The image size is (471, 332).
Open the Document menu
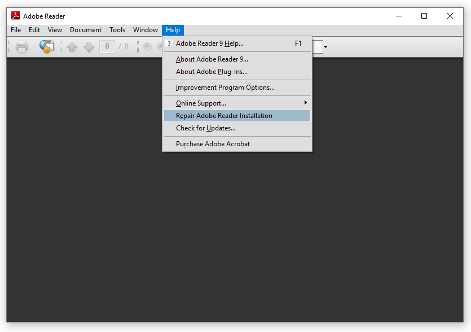tap(86, 30)
